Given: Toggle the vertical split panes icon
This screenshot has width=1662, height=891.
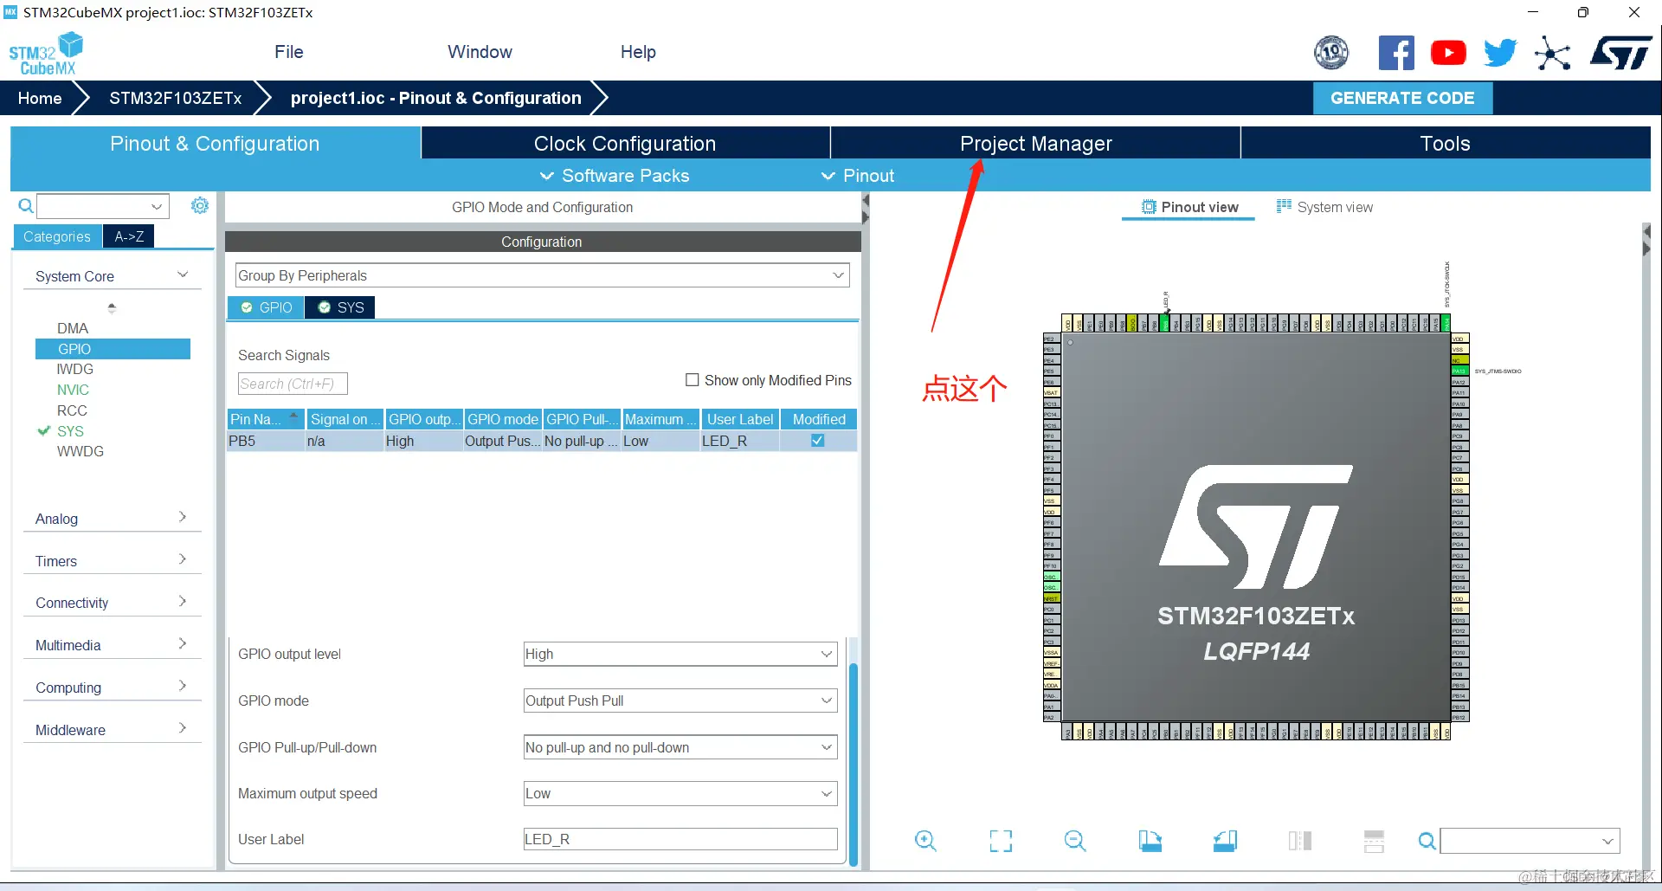Looking at the screenshot, I should [1300, 840].
